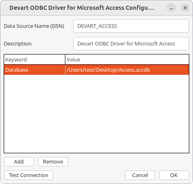Image resolution: width=193 pixels, height=184 pixels.
Task: Click the Description input field
Action: pyautogui.click(x=131, y=44)
